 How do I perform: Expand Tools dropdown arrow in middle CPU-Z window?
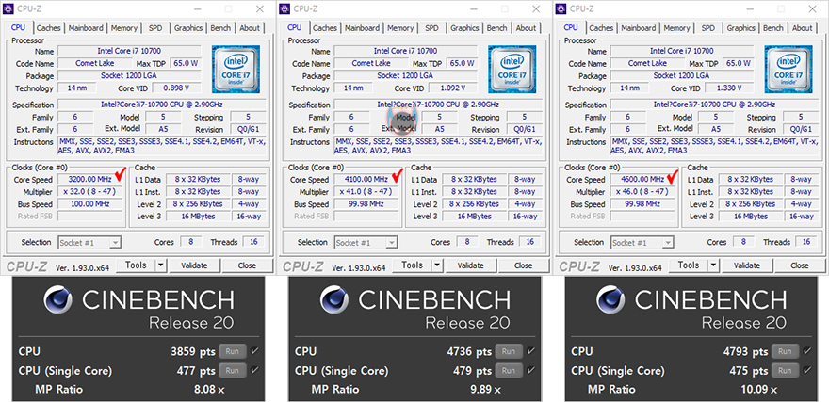(438, 265)
